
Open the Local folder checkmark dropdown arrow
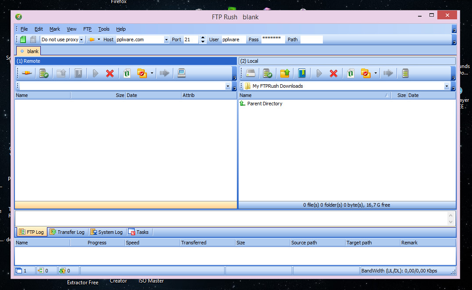pyautogui.click(x=375, y=73)
